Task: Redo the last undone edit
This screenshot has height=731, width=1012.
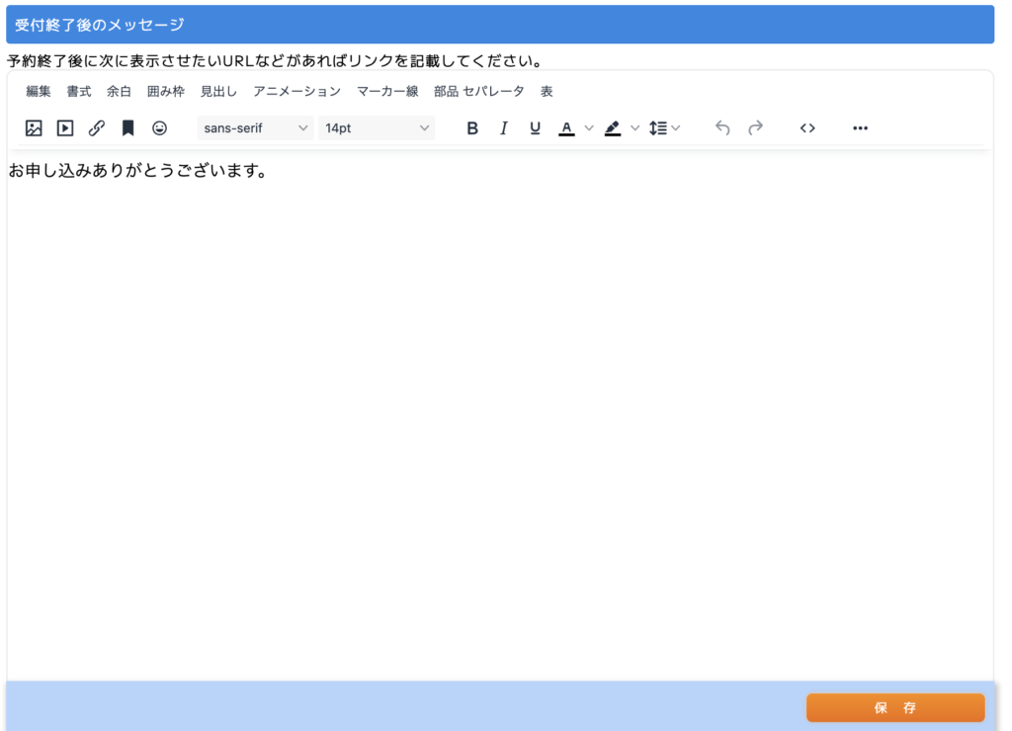Action: (x=755, y=128)
